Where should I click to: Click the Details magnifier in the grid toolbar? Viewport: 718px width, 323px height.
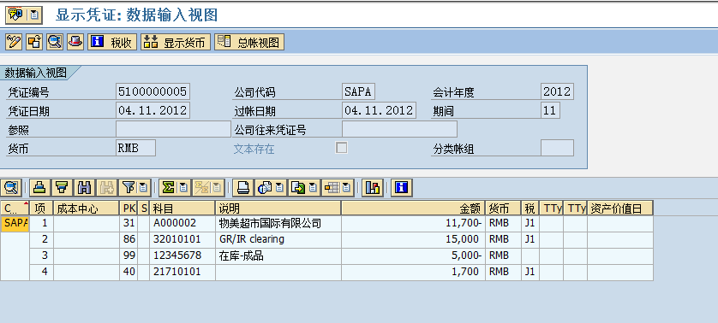pyautogui.click(x=11, y=187)
